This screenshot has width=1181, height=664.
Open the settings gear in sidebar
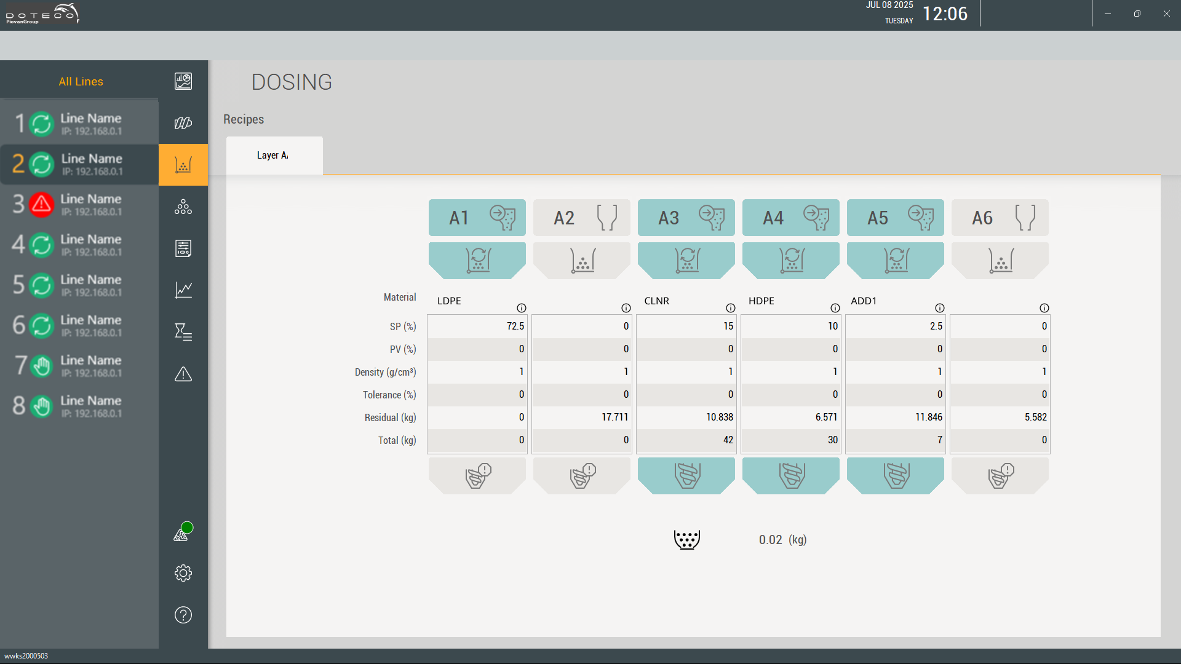tap(183, 573)
